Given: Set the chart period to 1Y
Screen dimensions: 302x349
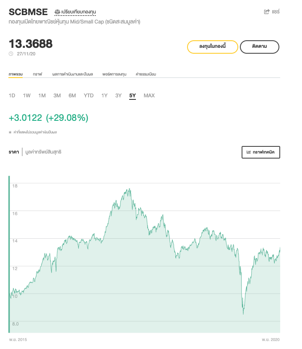Looking at the screenshot, I should point(104,96).
